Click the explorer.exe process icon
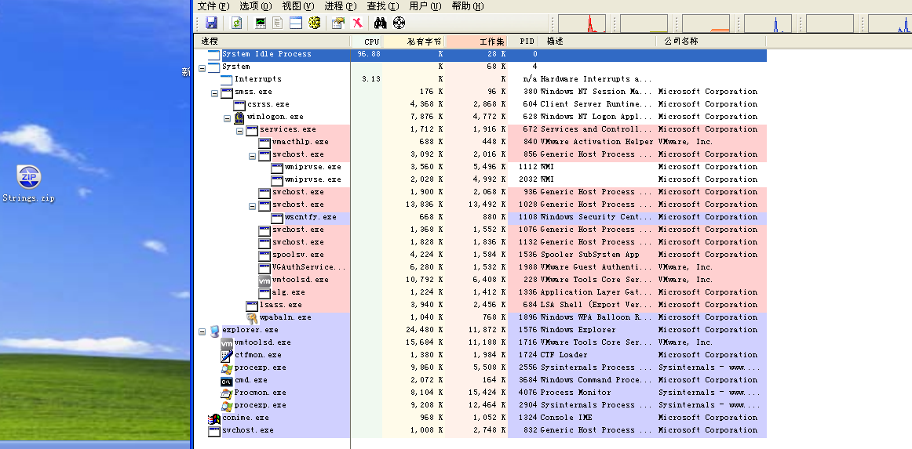The height and width of the screenshot is (449, 912). [x=214, y=331]
